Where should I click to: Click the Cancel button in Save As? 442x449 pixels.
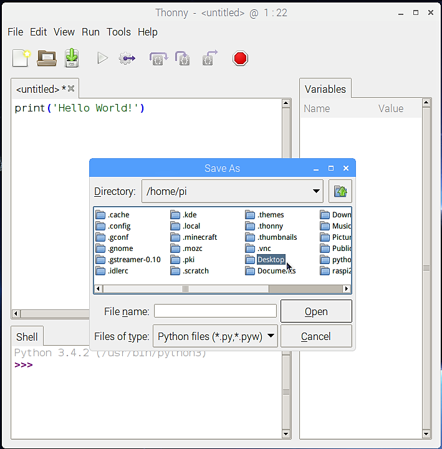[x=316, y=336]
